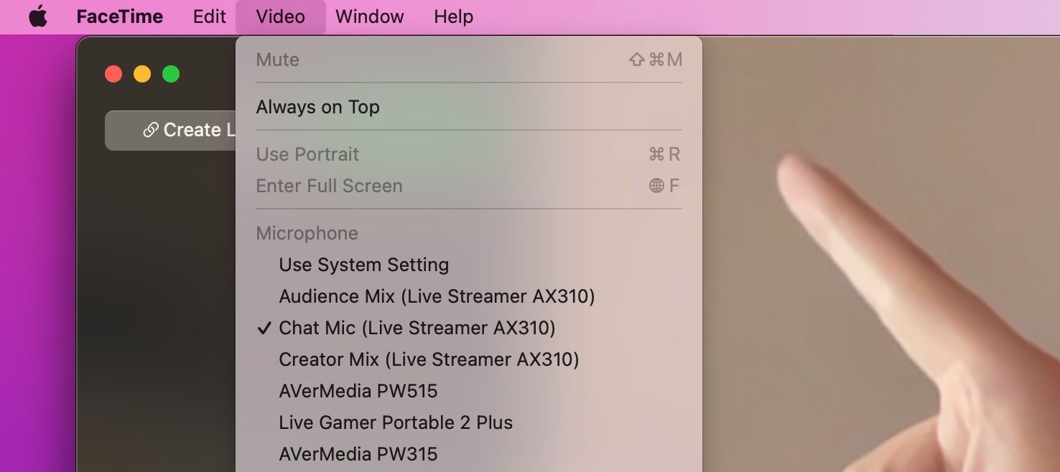Viewport: 1060px width, 472px height.
Task: Open the Apple menu
Action: pos(37,16)
